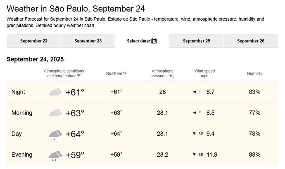Click the Evening southeast wind arrow
The image size is (285, 169).
[195, 155]
